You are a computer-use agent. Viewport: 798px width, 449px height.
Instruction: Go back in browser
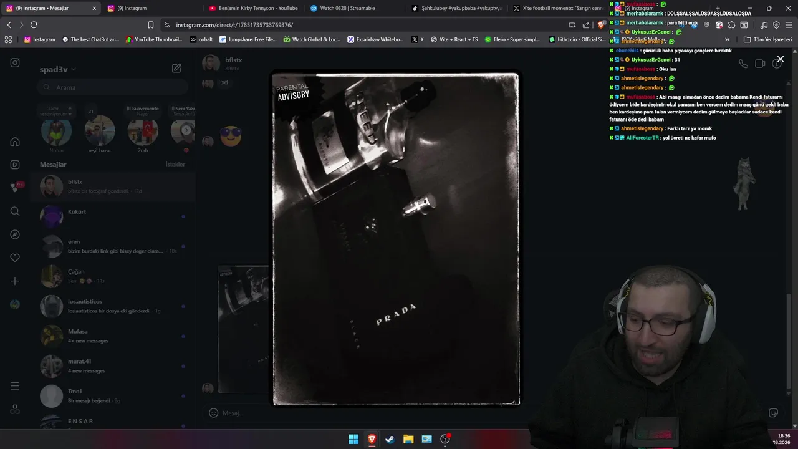coord(9,25)
